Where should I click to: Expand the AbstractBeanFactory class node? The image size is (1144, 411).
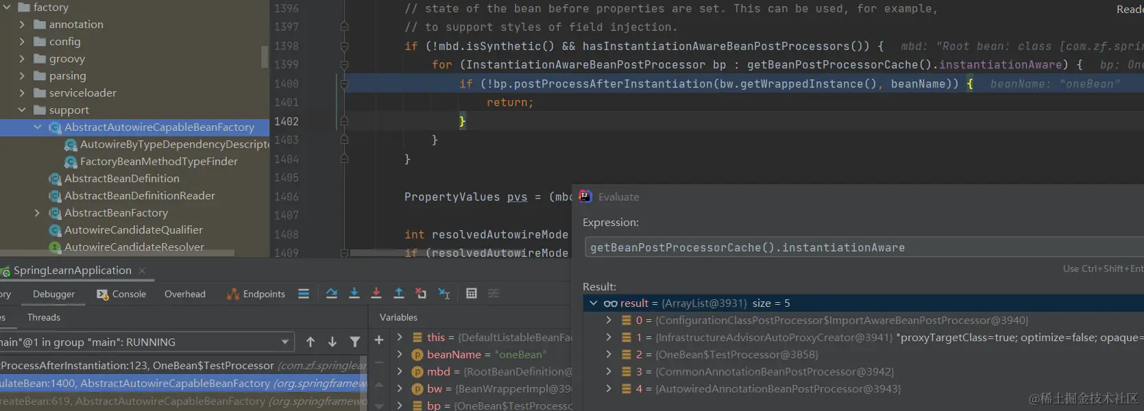(x=38, y=213)
